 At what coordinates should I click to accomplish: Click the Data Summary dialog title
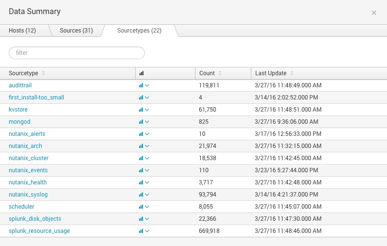[x=35, y=12]
